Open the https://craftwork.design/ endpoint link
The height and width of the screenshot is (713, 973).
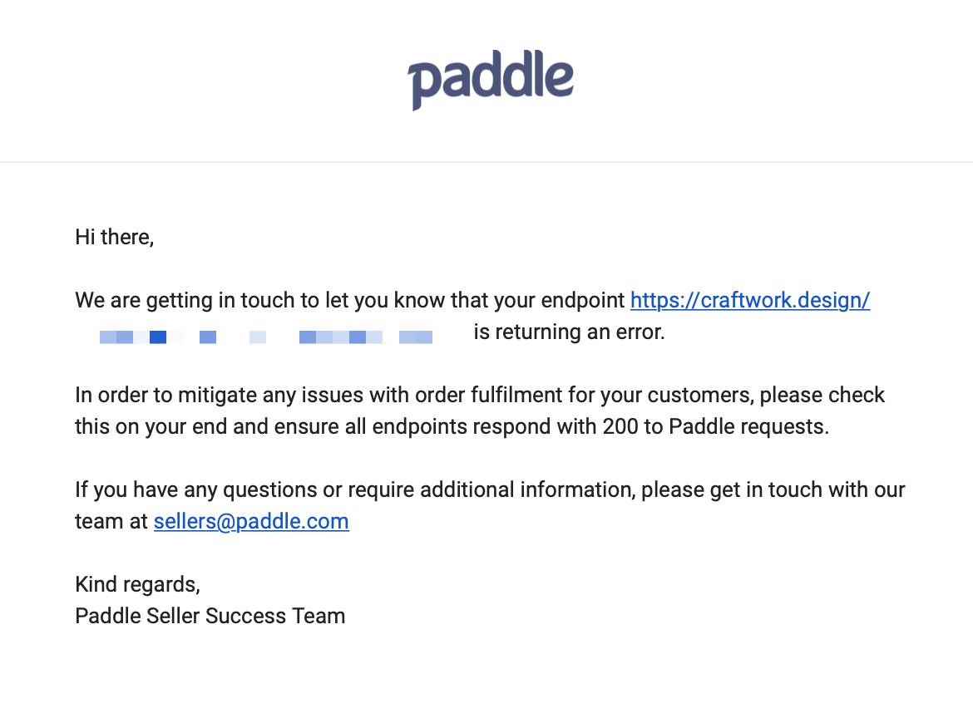[x=749, y=300]
